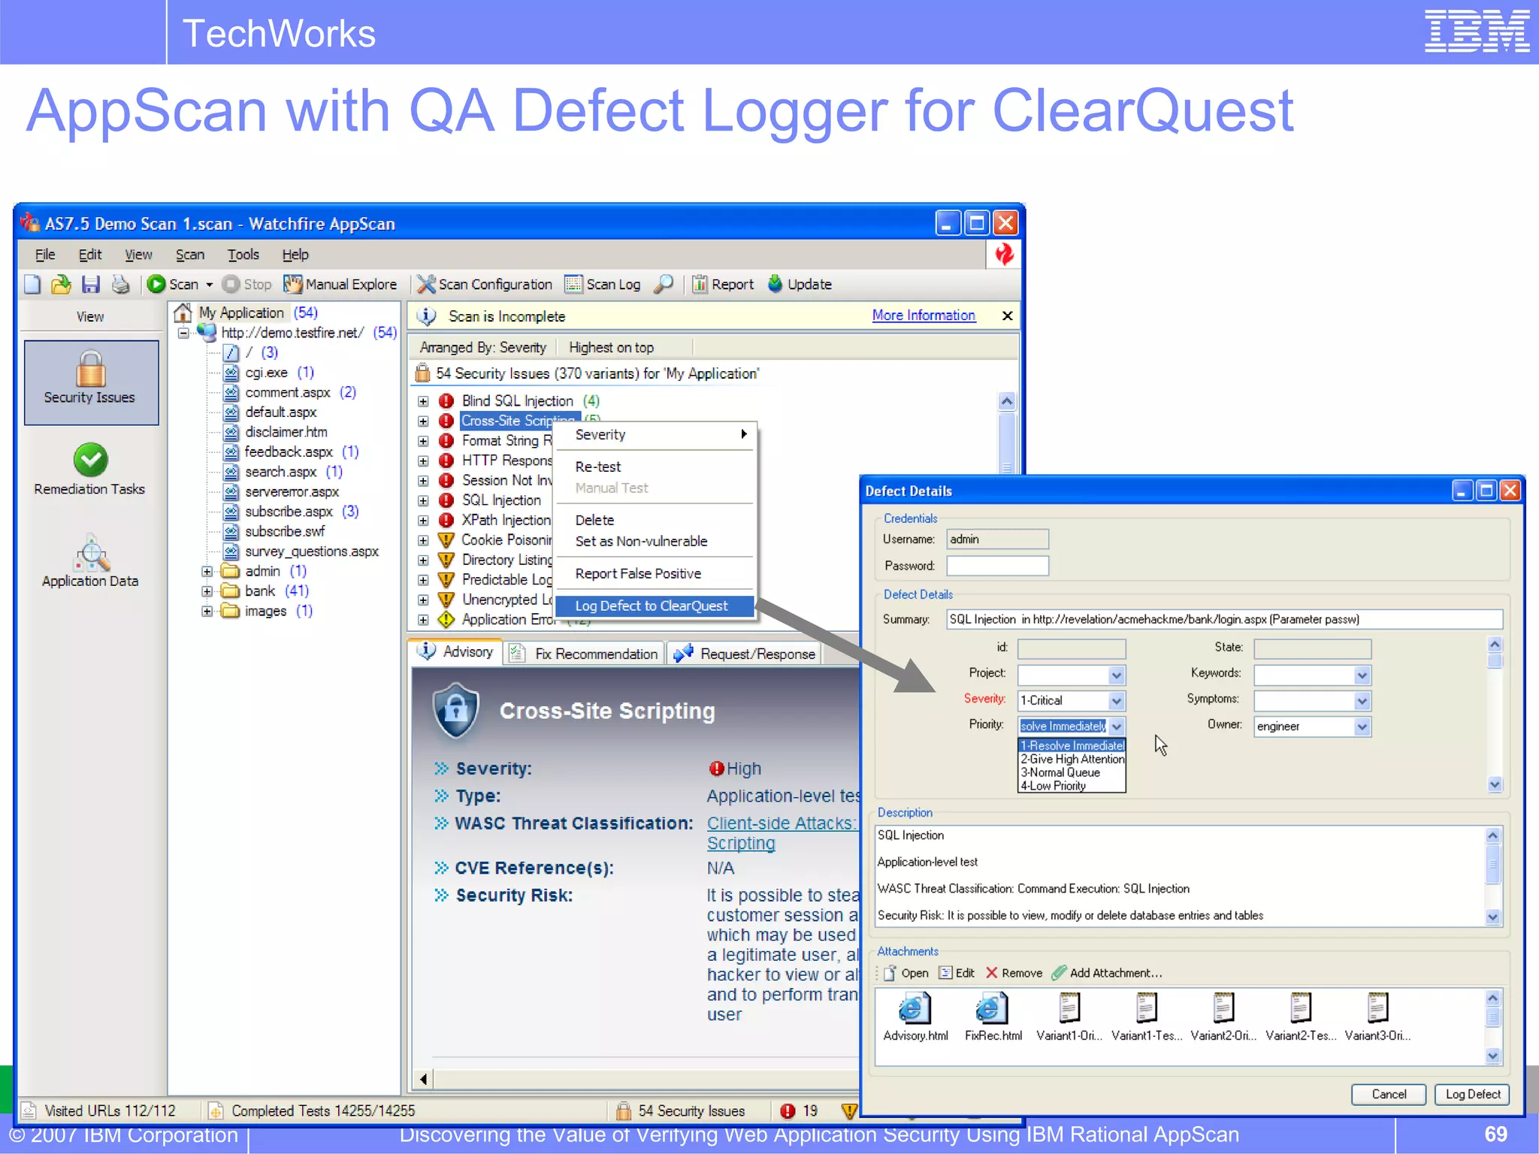
Task: Open the Client-side Attacks classification link
Action: coord(782,832)
